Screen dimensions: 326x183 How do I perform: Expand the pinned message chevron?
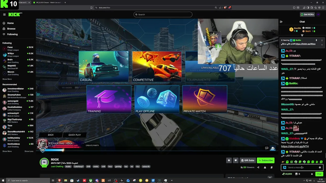click(x=322, y=45)
